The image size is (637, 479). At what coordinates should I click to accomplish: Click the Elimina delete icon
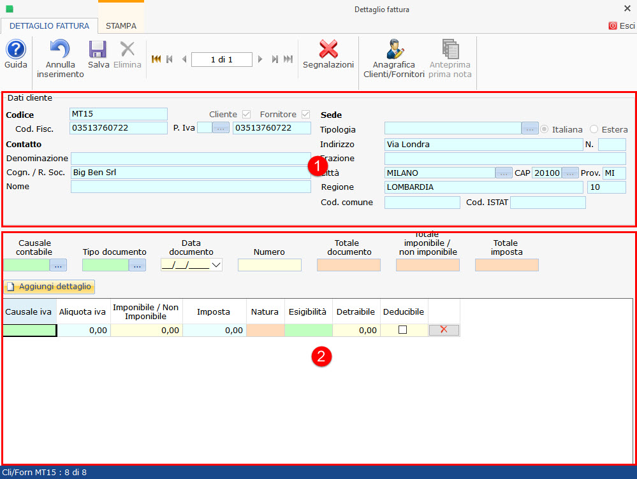point(128,49)
